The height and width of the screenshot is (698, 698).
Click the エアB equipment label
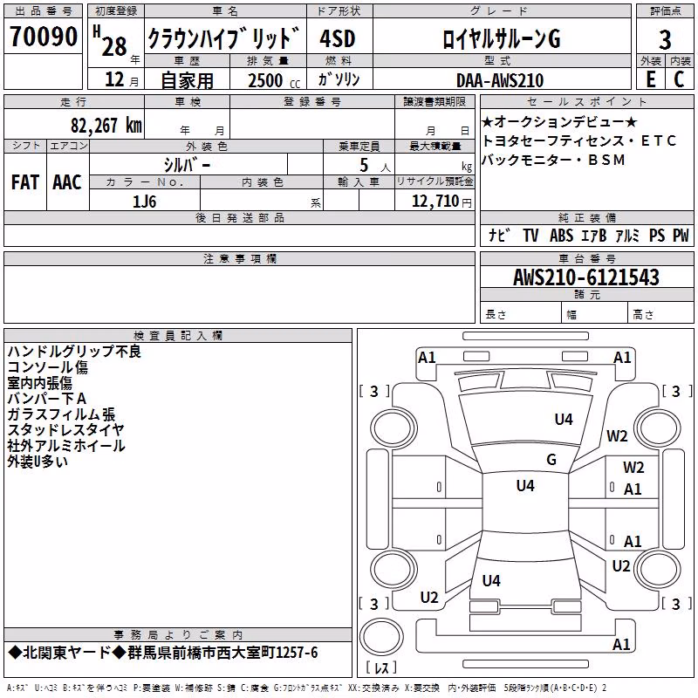point(594,235)
